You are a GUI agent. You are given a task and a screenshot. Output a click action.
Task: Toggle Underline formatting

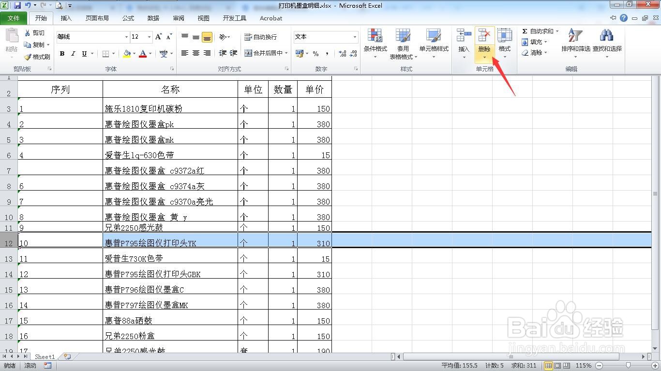coord(84,54)
